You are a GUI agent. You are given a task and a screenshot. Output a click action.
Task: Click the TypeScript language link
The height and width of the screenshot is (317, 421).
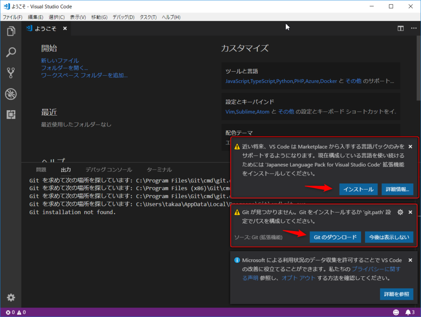point(263,81)
